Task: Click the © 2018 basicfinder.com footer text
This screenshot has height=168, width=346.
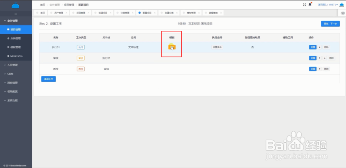Action: click(x=15, y=165)
